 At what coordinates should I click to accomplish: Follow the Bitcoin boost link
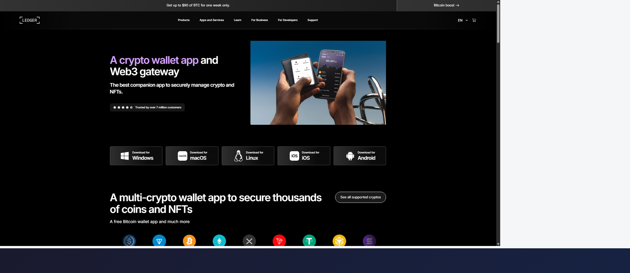click(446, 5)
